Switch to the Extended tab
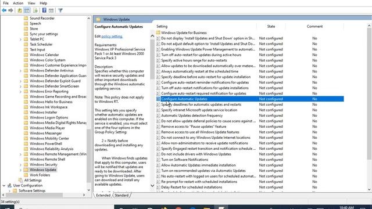Screen dimensions: 372x209 [x=103, y=195]
